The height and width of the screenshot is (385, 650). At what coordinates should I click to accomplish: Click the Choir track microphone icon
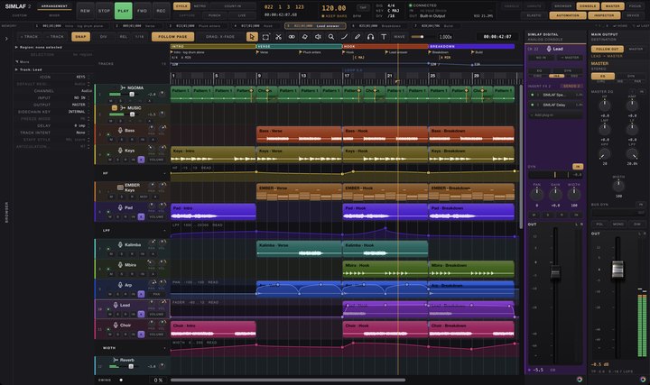click(x=116, y=325)
